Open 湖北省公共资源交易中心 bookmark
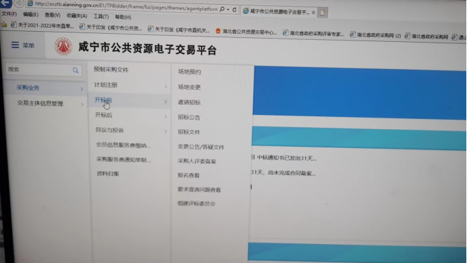The width and height of the screenshot is (467, 263). click(x=246, y=31)
